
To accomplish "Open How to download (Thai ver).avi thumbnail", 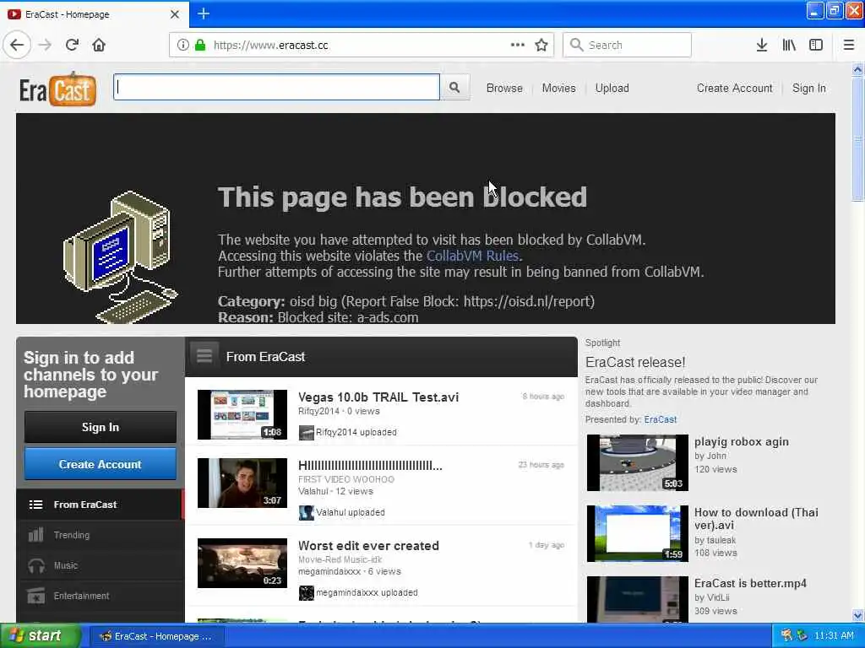I will pos(637,533).
